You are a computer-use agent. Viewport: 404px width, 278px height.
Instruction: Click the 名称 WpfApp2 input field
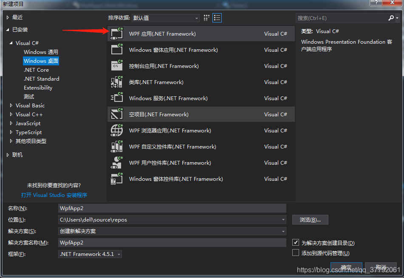click(172, 208)
